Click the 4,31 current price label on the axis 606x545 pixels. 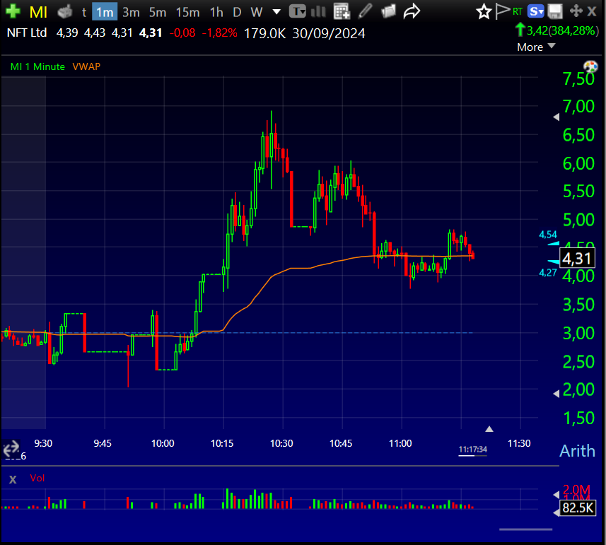(x=578, y=259)
